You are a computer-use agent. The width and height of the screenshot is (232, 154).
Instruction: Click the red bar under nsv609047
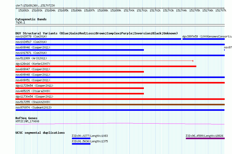coord(80,72)
